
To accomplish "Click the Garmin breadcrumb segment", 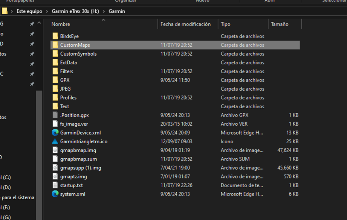I will tap(117, 11).
